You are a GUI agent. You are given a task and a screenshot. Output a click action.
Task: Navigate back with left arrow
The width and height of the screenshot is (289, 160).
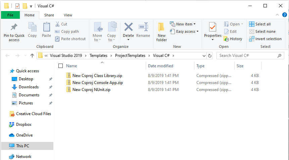[x=7, y=56]
